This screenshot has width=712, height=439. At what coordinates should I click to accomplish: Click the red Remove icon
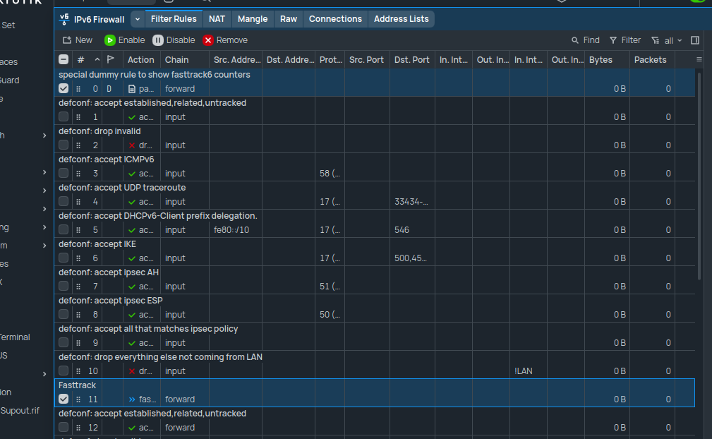(210, 40)
